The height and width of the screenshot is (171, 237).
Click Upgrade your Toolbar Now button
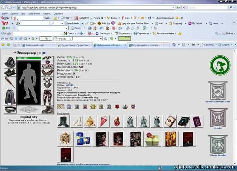[x=134, y=23]
